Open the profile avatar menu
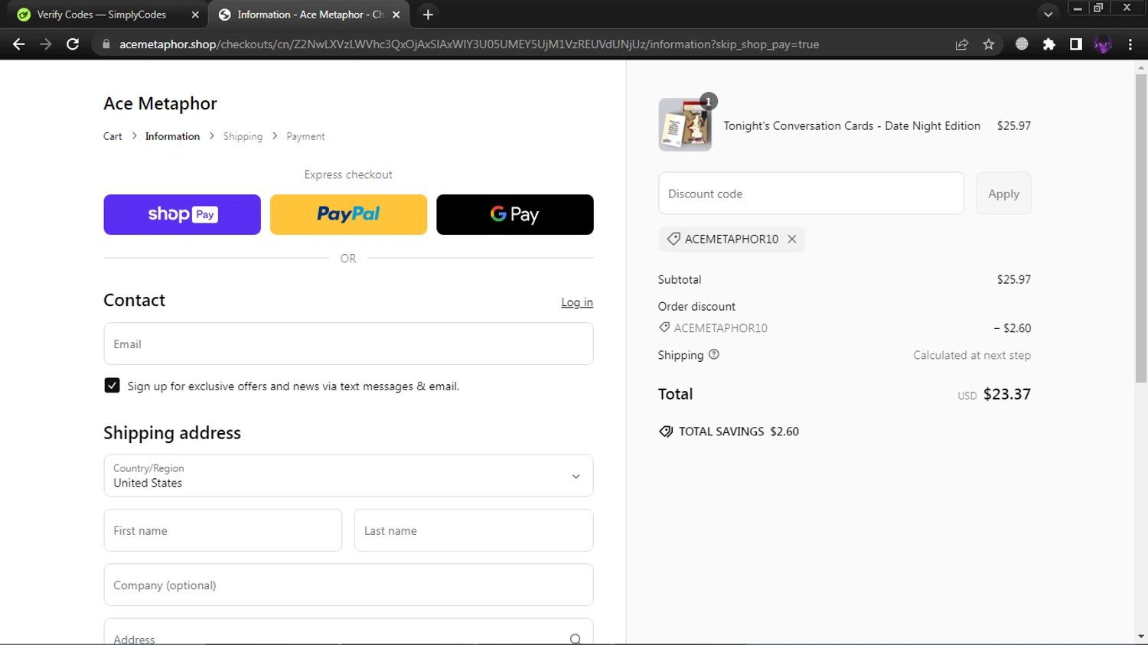 click(x=1103, y=44)
